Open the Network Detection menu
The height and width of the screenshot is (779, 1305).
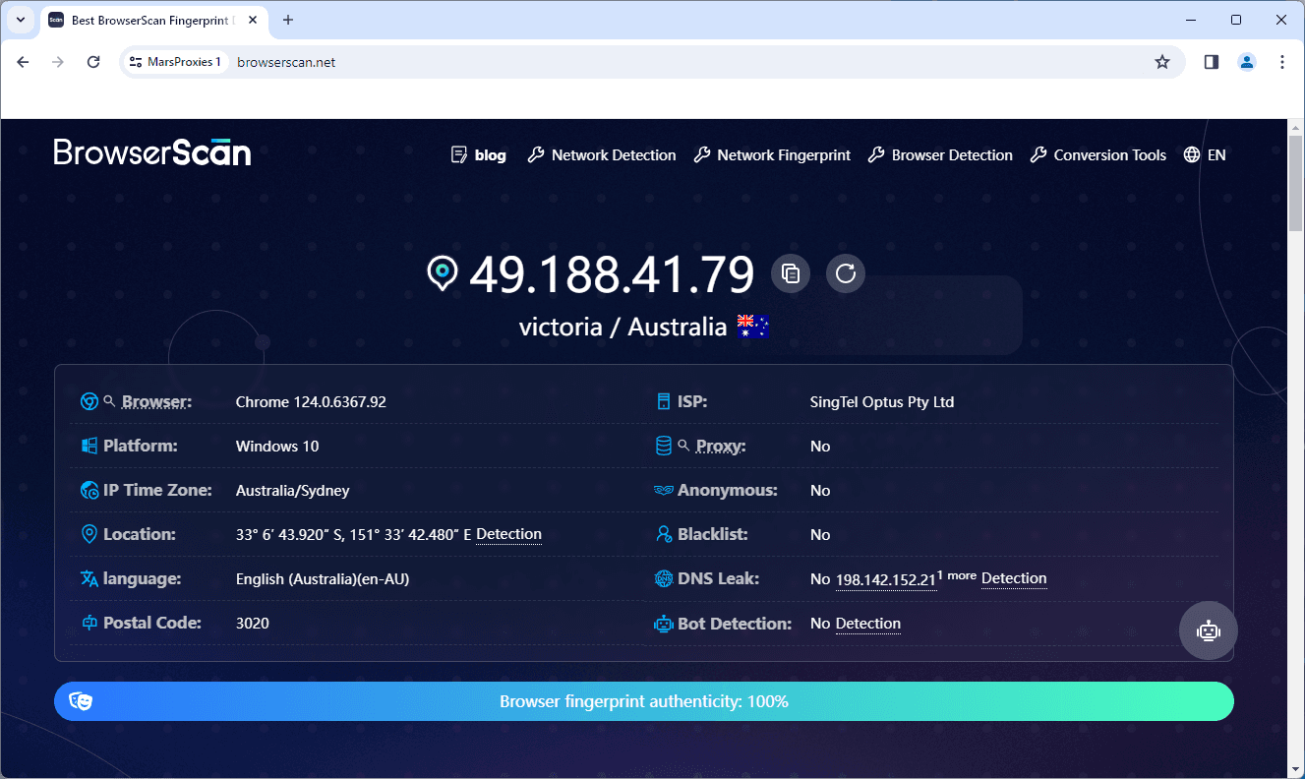point(602,154)
